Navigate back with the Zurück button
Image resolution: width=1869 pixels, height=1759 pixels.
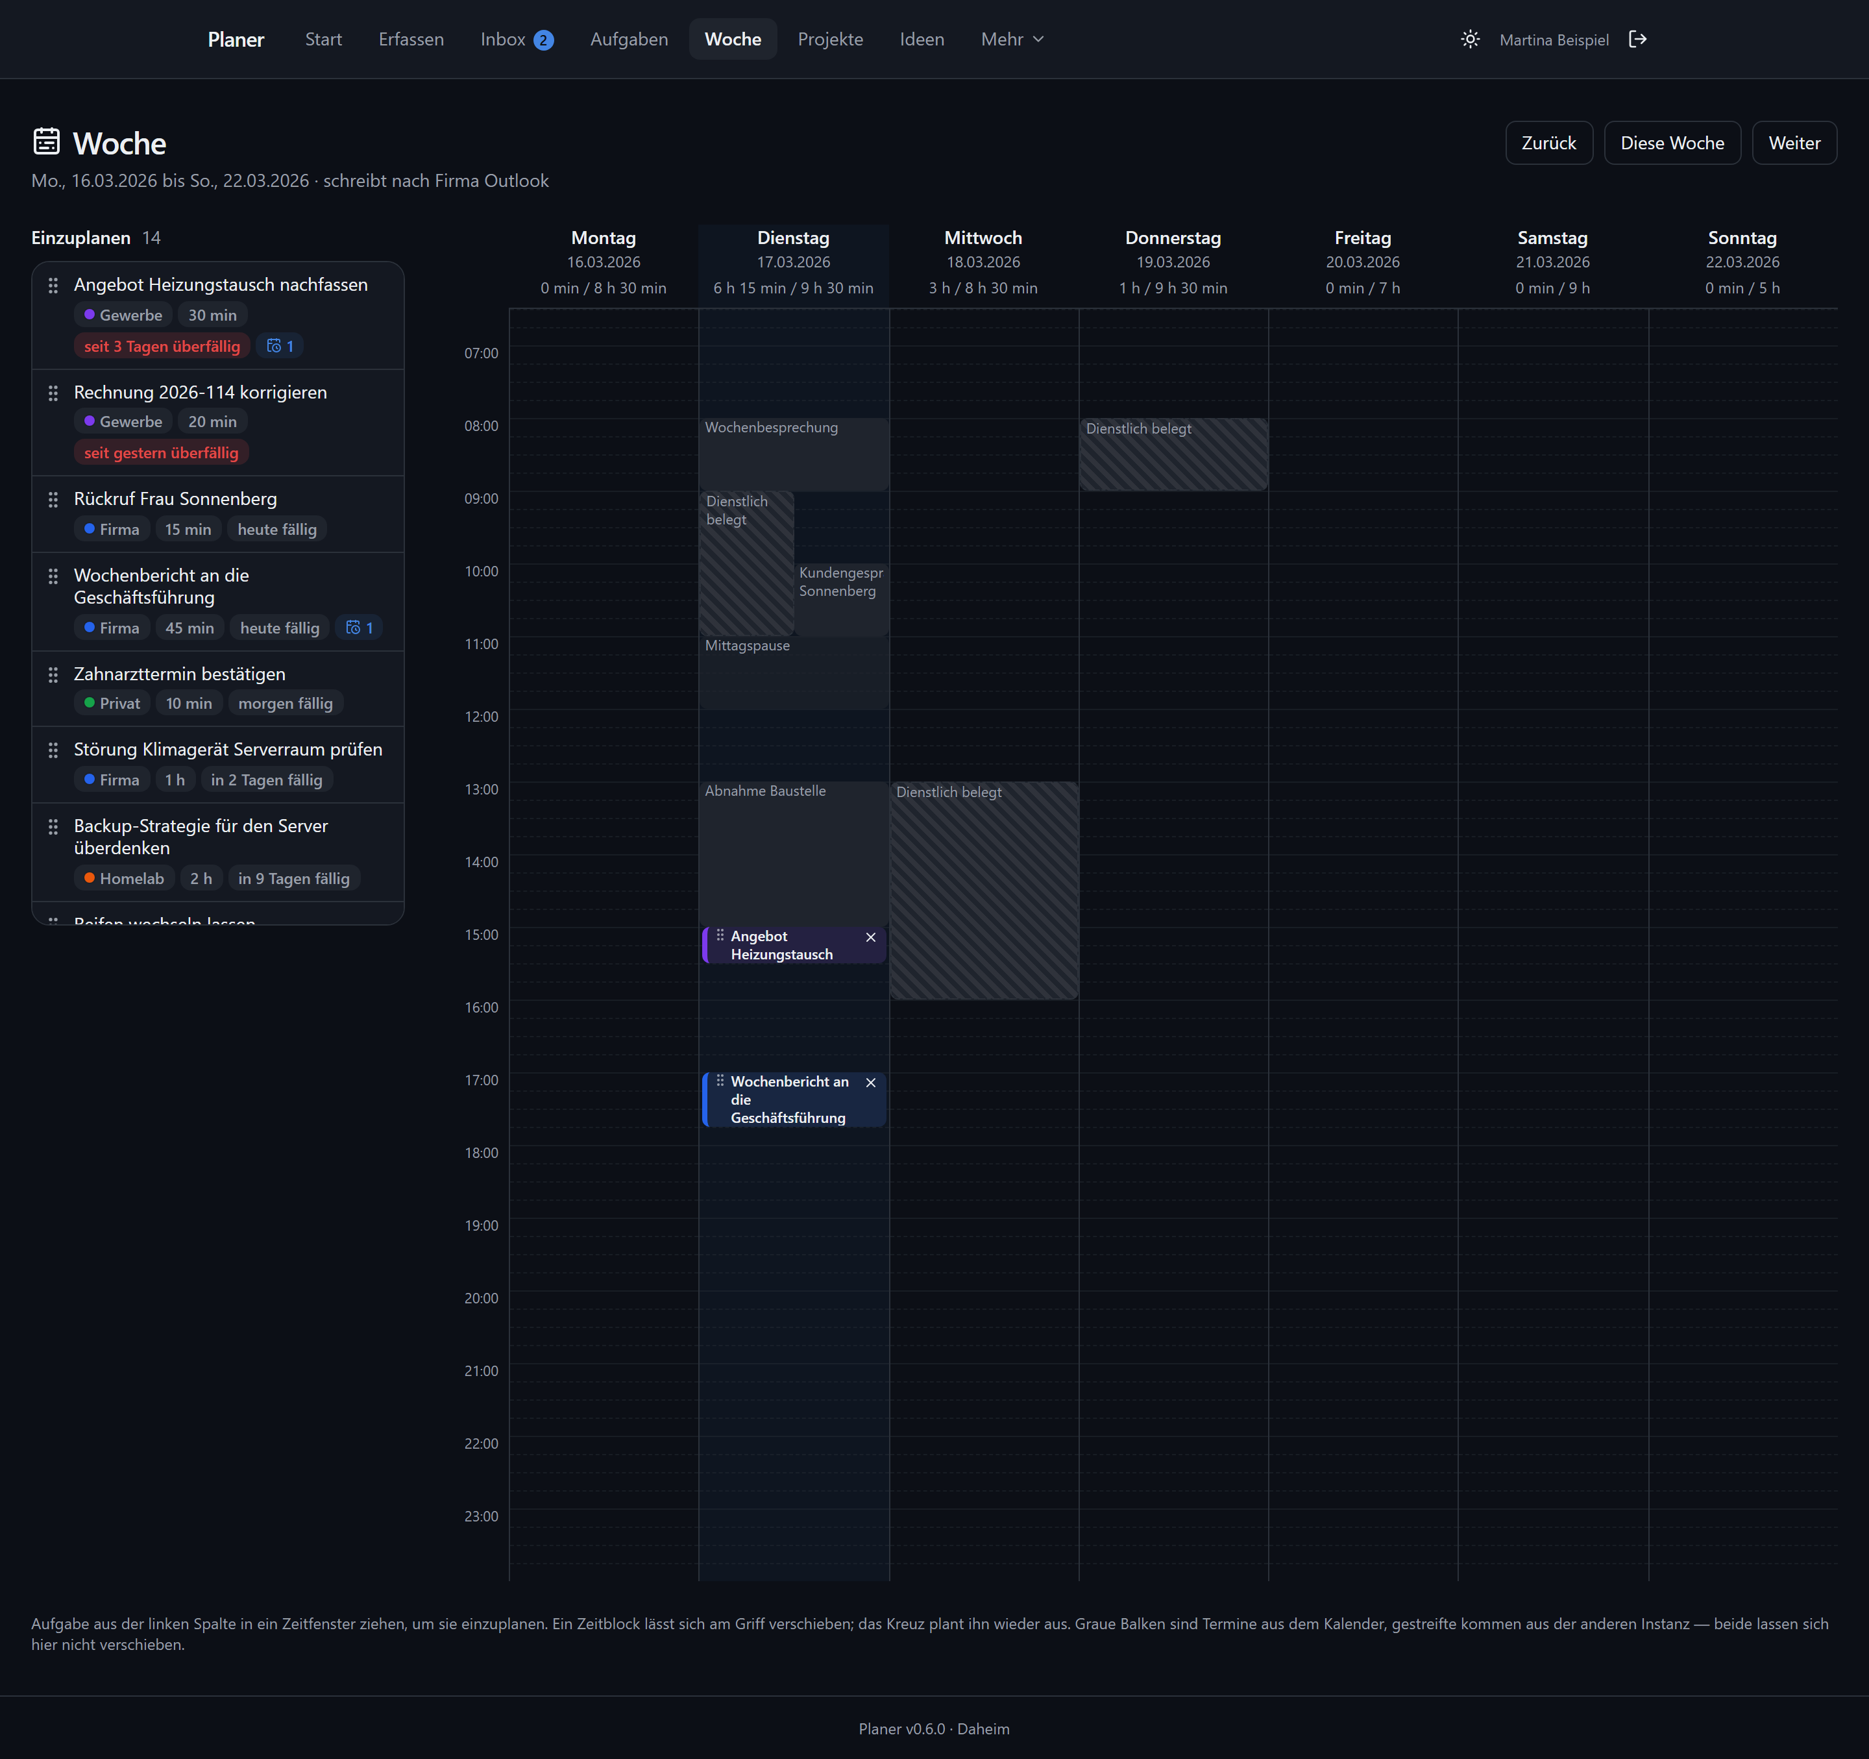click(x=1548, y=143)
